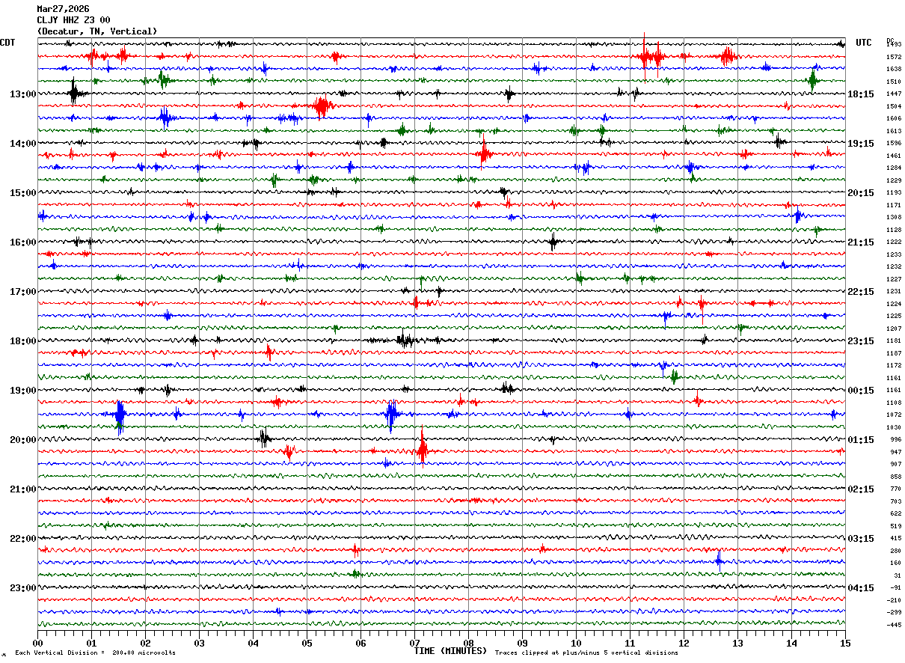Click 'Each Vertical Division = 200.00 microvolts' note
Screen dimensions: 905x663
click(95, 653)
